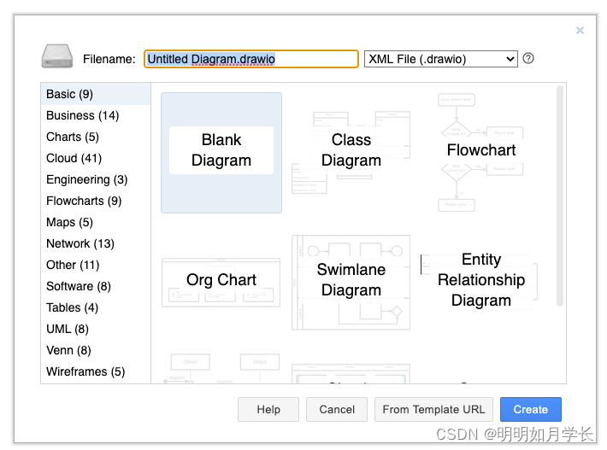Open the Wireframes category
The width and height of the screenshot is (607, 450).
coord(85,371)
